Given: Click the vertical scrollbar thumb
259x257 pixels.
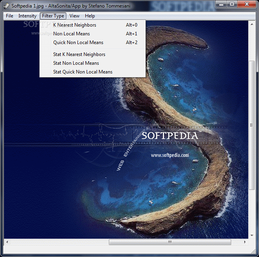Looking at the screenshot, I should [x=252, y=125].
